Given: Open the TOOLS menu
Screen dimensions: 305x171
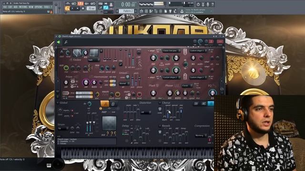Looking at the screenshot, I should coord(47,7).
